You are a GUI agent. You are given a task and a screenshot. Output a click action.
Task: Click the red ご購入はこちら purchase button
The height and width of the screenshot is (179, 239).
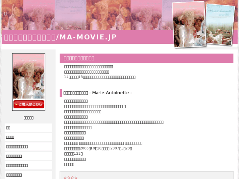tap(29, 104)
